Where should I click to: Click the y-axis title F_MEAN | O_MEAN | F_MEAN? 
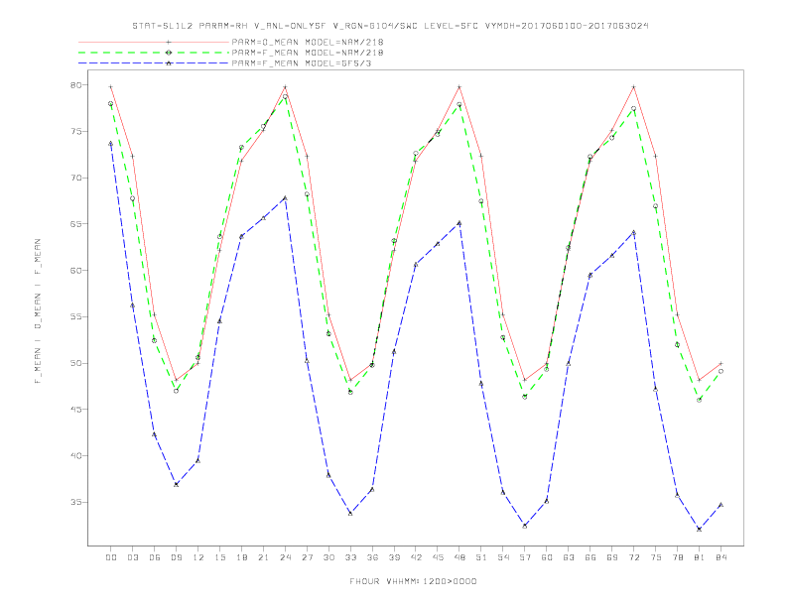click(38, 311)
